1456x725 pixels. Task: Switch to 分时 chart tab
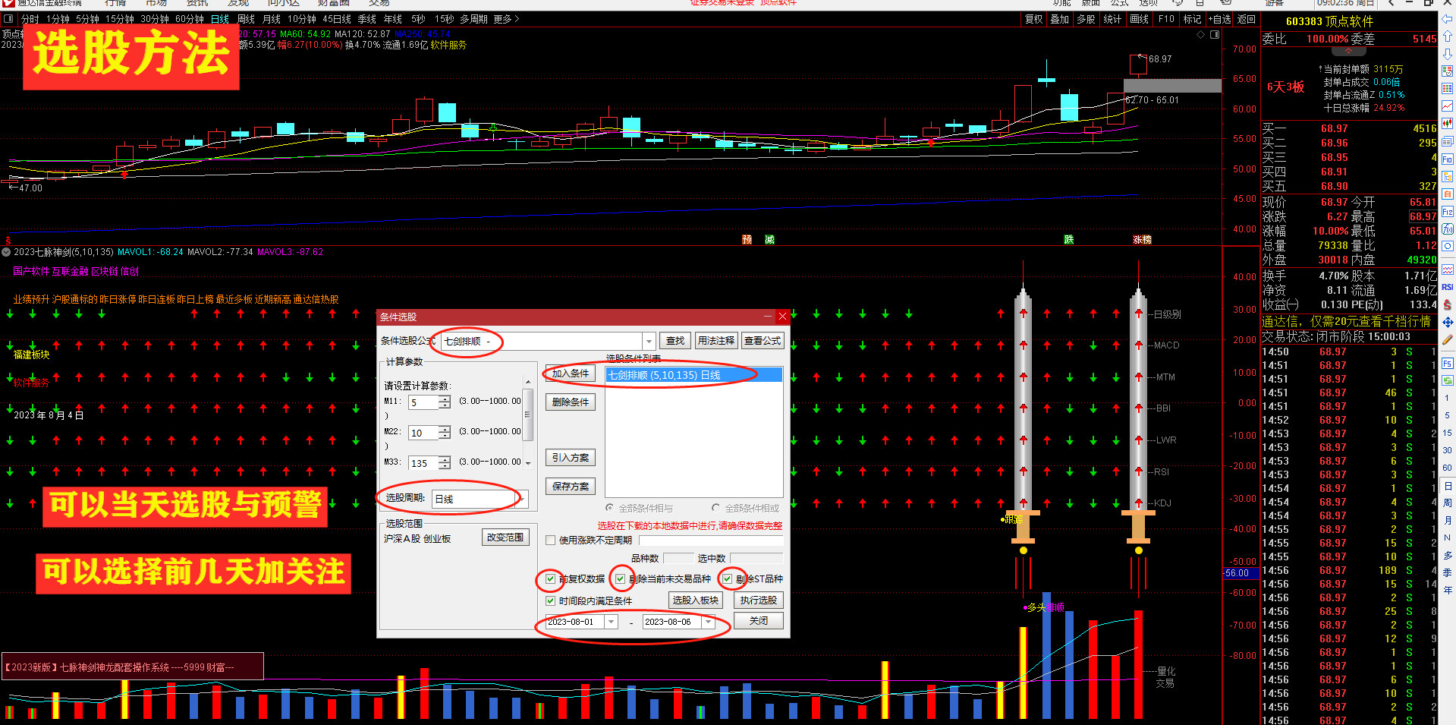coord(30,19)
